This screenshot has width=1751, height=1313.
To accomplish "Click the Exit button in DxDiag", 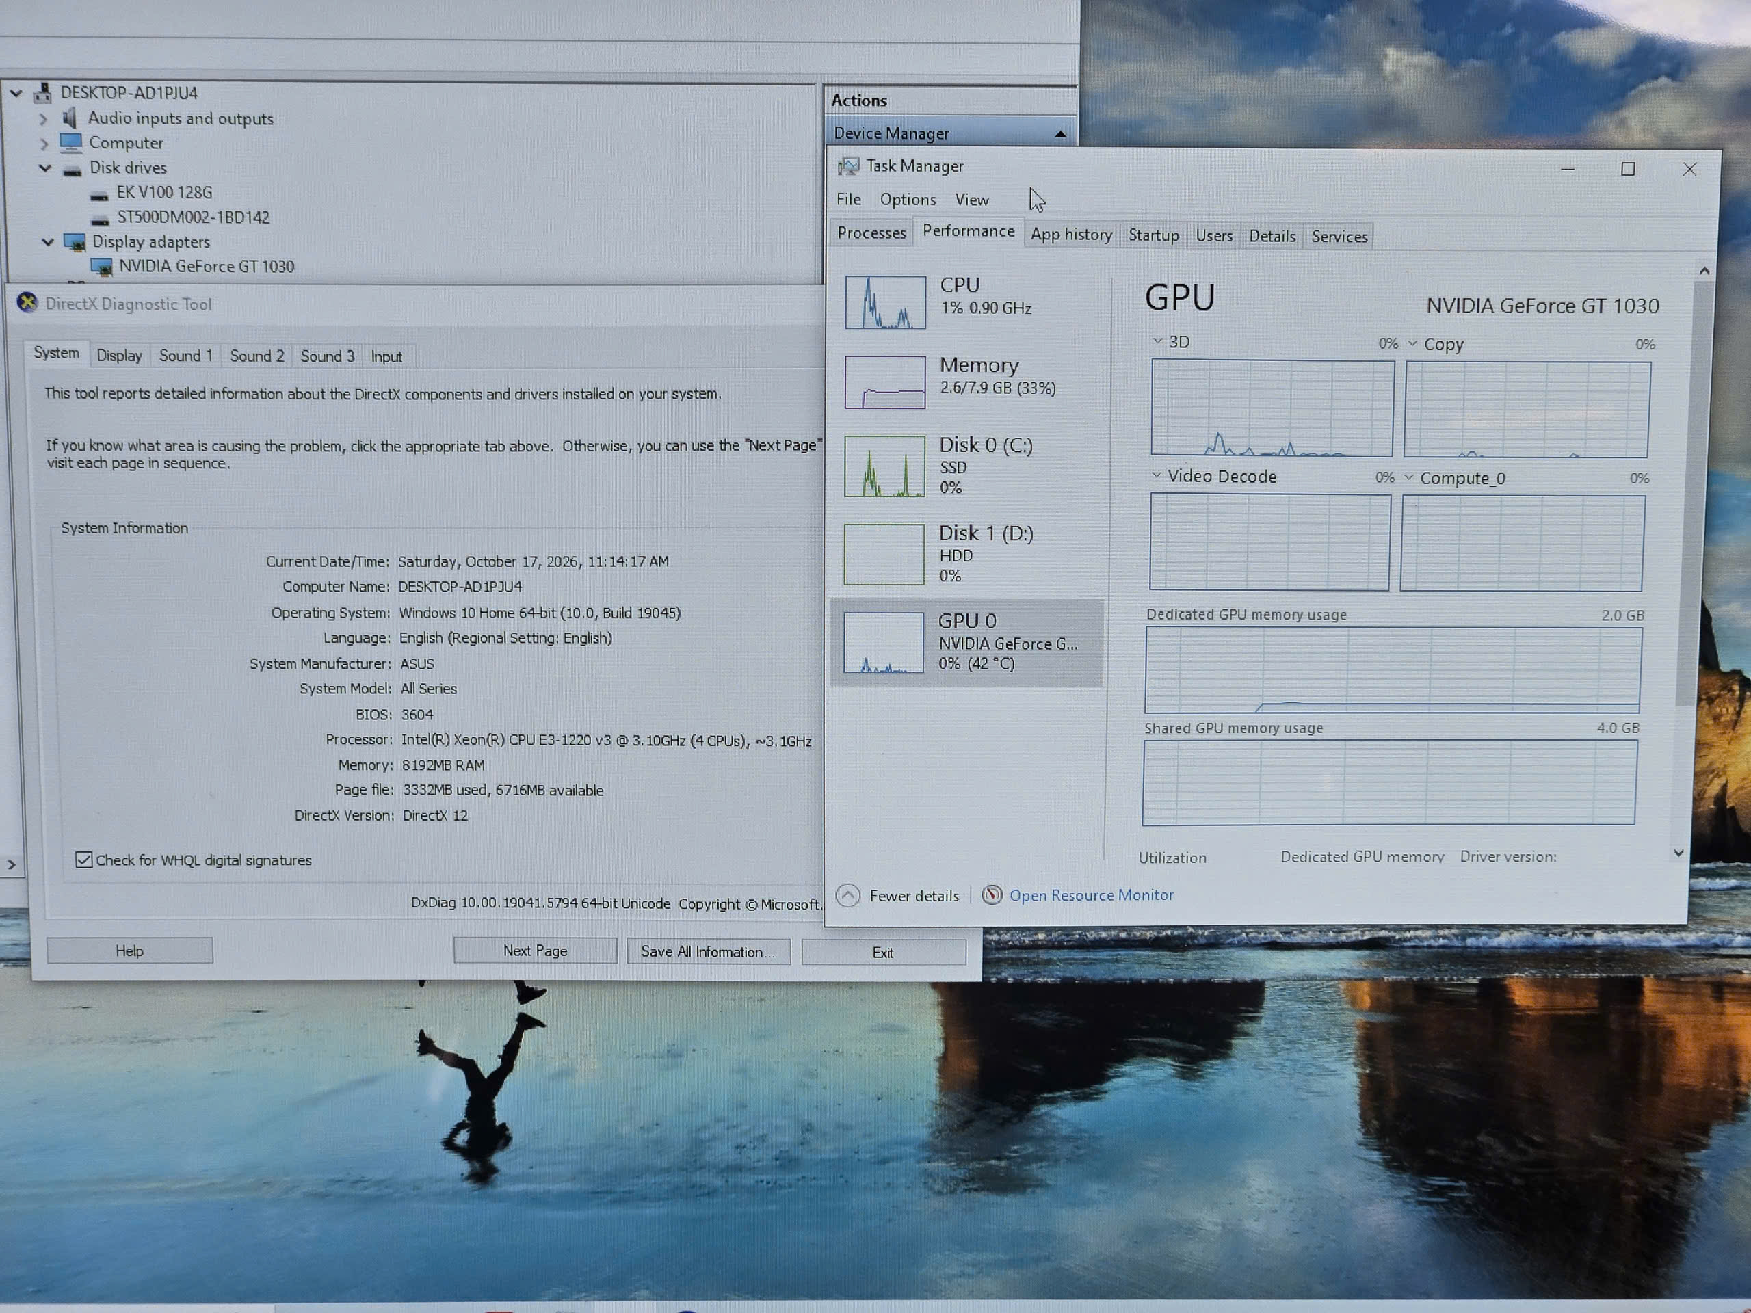I will 884,952.
